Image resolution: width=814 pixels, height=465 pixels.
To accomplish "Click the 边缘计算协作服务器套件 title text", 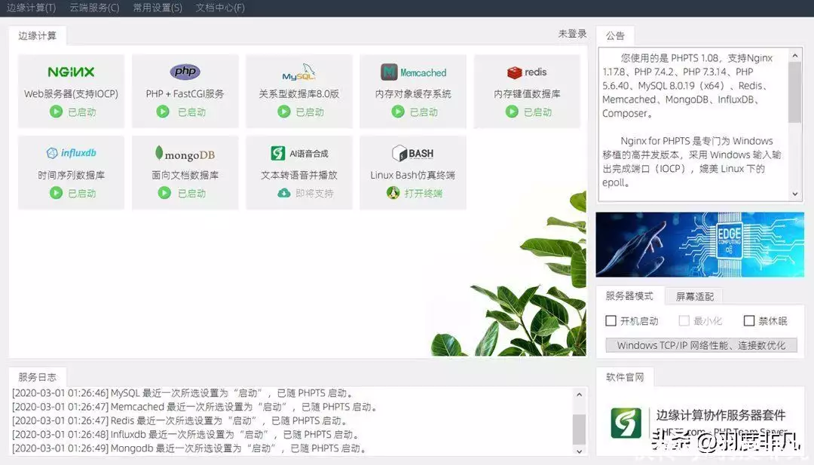I will (721, 415).
